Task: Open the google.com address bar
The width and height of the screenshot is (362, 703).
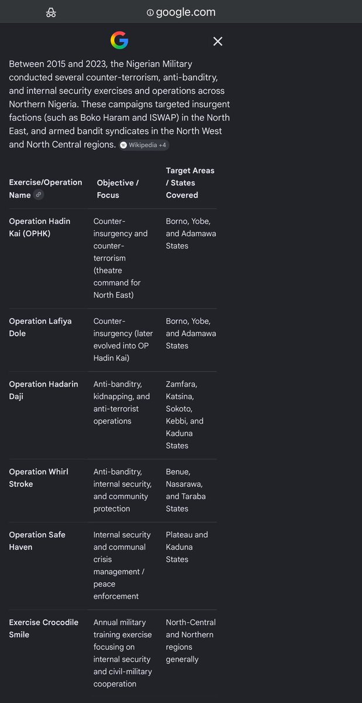Action: [181, 12]
